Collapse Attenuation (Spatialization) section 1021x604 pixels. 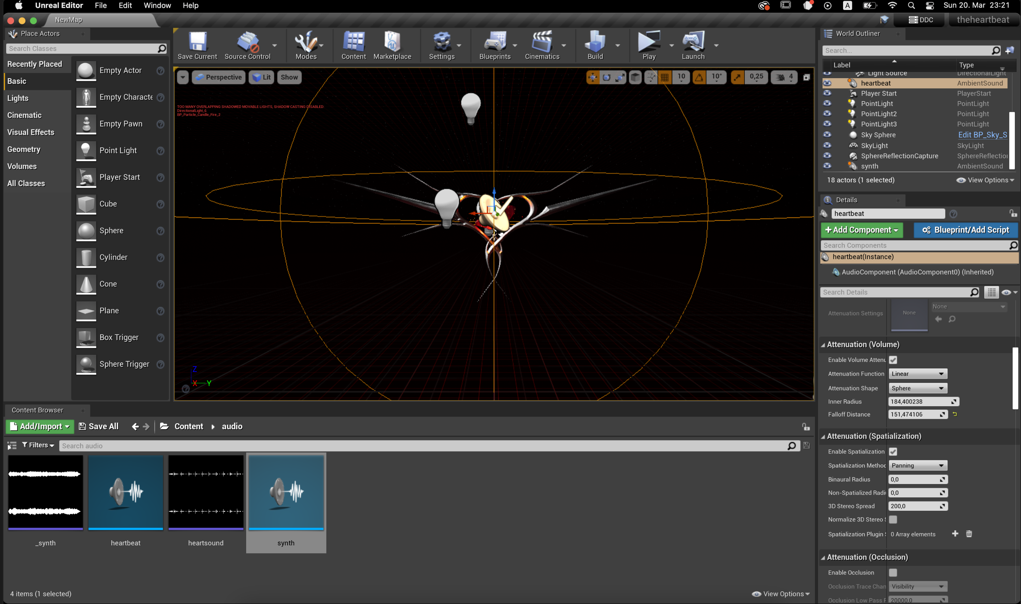(823, 436)
